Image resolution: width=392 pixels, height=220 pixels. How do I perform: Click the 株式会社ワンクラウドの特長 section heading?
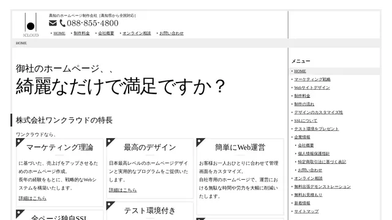tap(64, 120)
